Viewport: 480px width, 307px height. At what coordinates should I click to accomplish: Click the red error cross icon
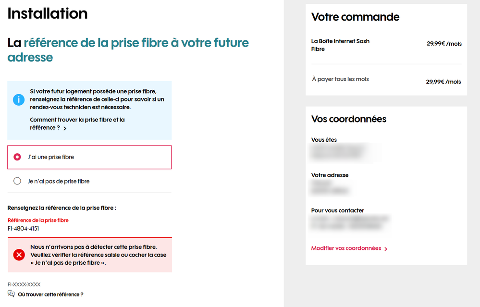19,255
